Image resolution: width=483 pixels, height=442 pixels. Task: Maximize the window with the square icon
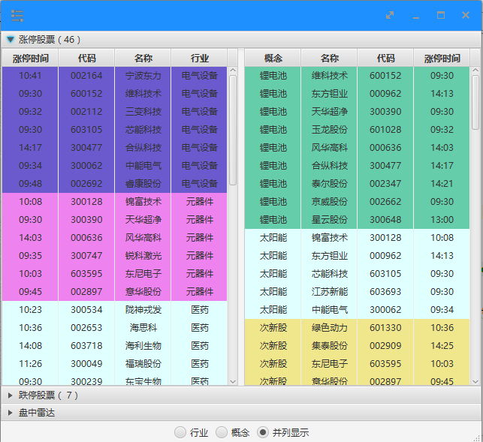(441, 16)
